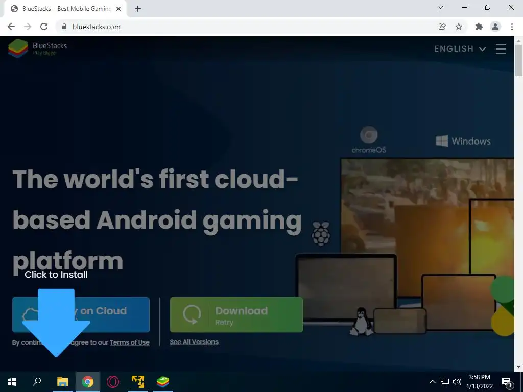Image resolution: width=523 pixels, height=392 pixels.
Task: Click the chromeOS platform icon
Action: pos(369,139)
